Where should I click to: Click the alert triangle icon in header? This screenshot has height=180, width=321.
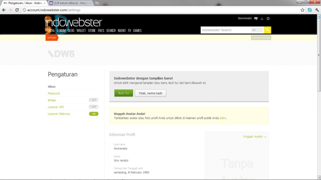pos(262,19)
